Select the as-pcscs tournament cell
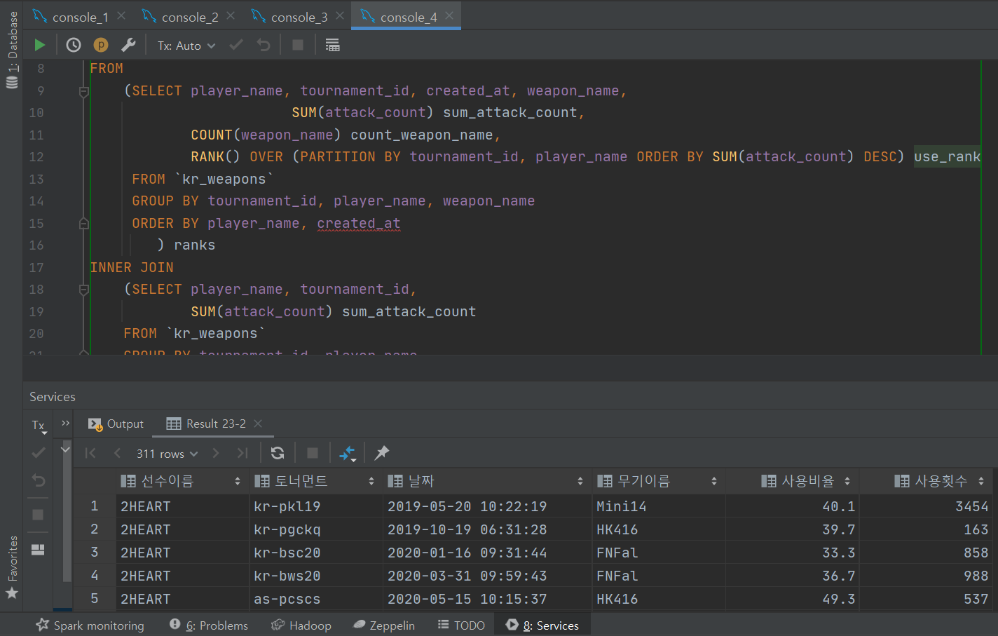998x636 pixels. pyautogui.click(x=316, y=599)
